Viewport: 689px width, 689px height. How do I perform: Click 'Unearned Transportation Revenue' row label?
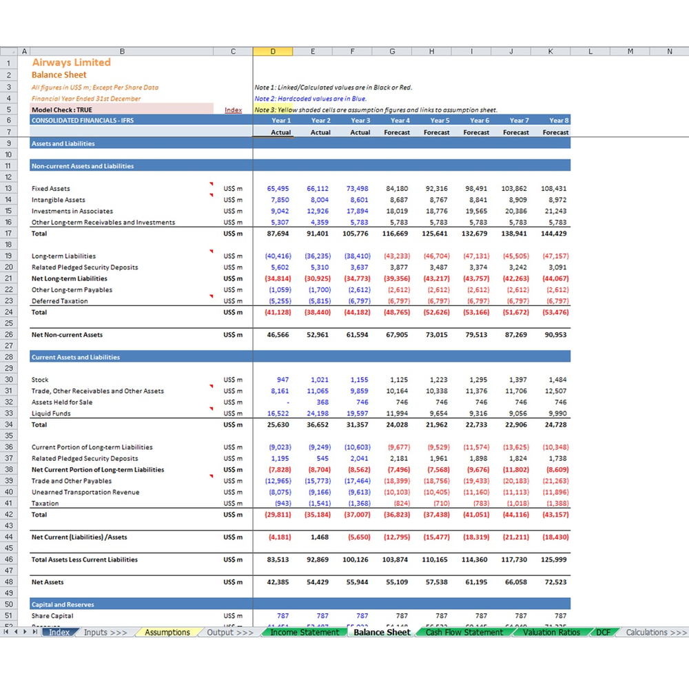(85, 492)
